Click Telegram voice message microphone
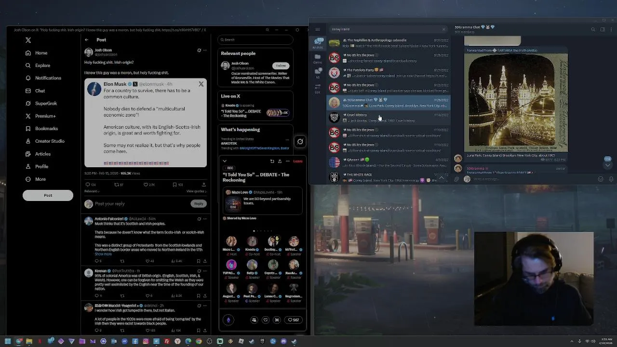This screenshot has width=617, height=347. (x=611, y=179)
